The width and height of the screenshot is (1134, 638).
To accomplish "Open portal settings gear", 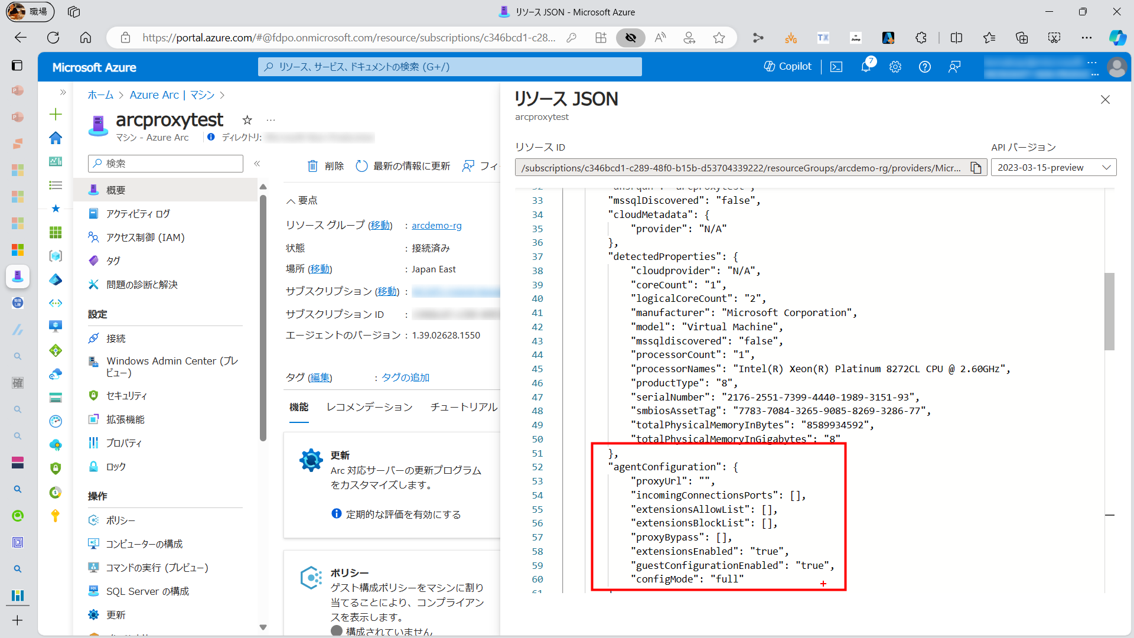I will pos(895,67).
